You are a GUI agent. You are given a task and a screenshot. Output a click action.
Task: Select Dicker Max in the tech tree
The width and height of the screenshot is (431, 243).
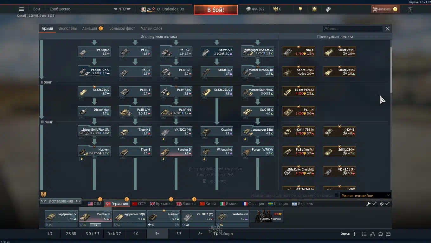(94, 111)
